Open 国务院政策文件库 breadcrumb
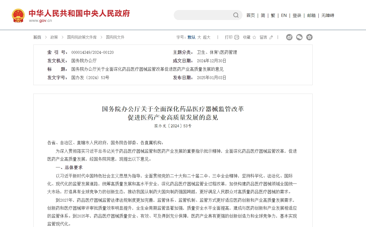366x227 pixels. tap(82, 37)
